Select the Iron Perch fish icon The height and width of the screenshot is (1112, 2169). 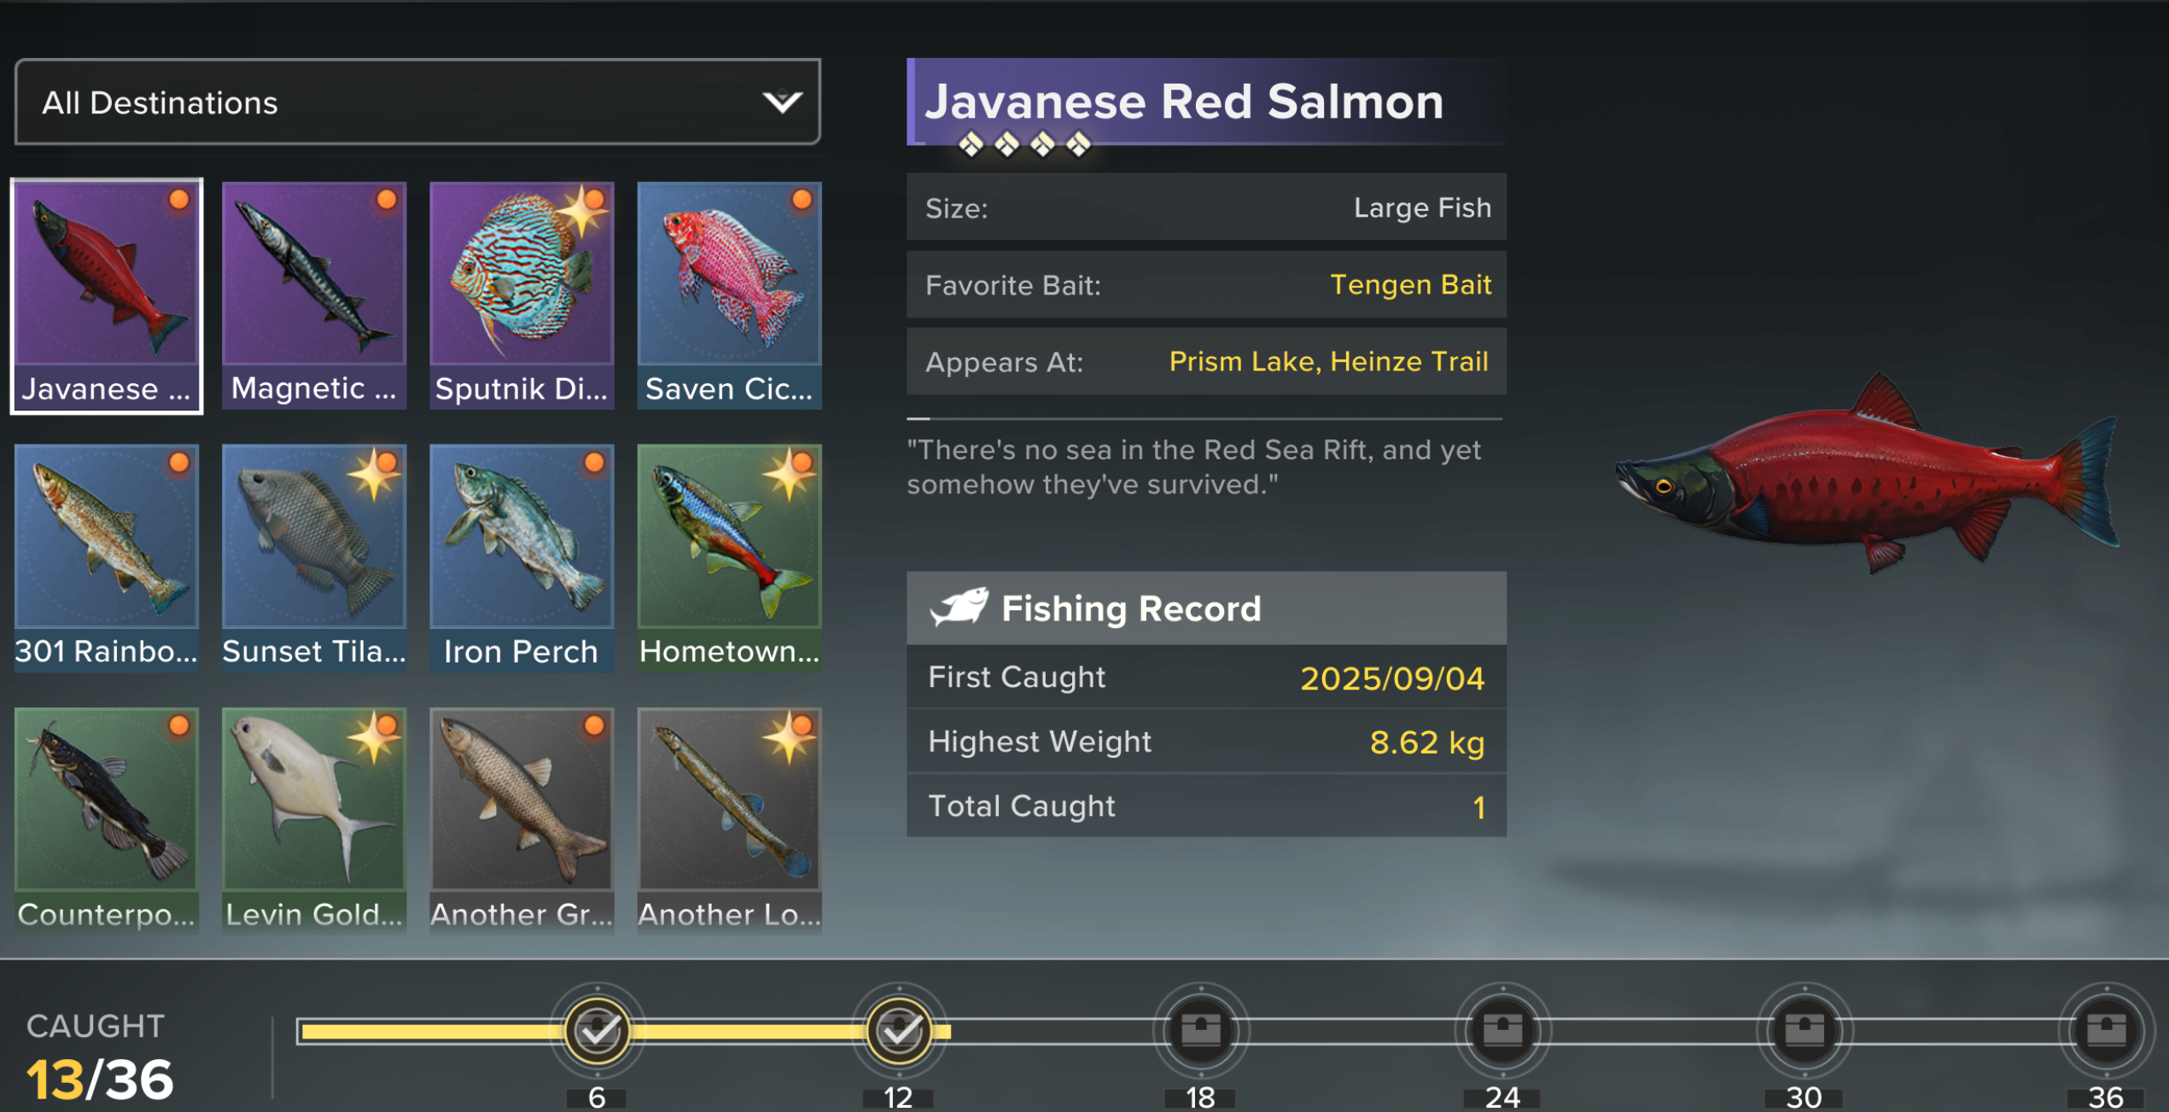522,558
